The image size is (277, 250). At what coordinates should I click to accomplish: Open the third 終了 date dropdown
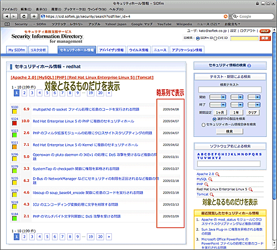click(x=254, y=105)
